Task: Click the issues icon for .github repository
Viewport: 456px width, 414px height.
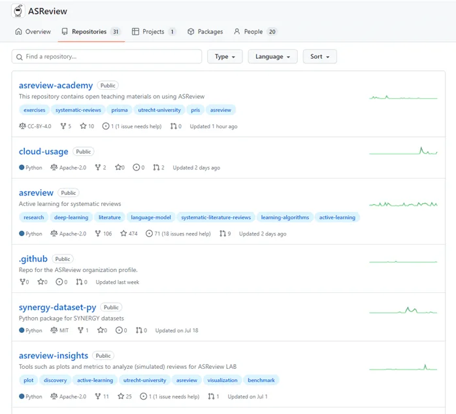Action: [59, 282]
